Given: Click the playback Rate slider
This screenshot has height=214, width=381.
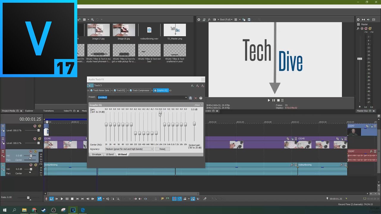Looking at the screenshot, I should coord(28,198).
